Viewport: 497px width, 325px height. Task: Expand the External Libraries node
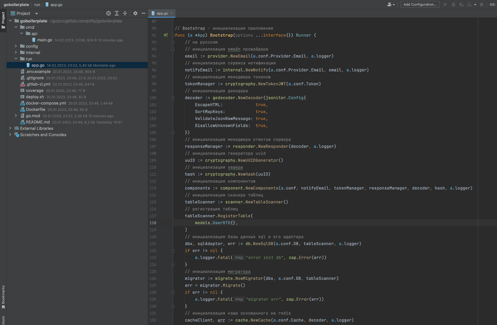coord(10,128)
